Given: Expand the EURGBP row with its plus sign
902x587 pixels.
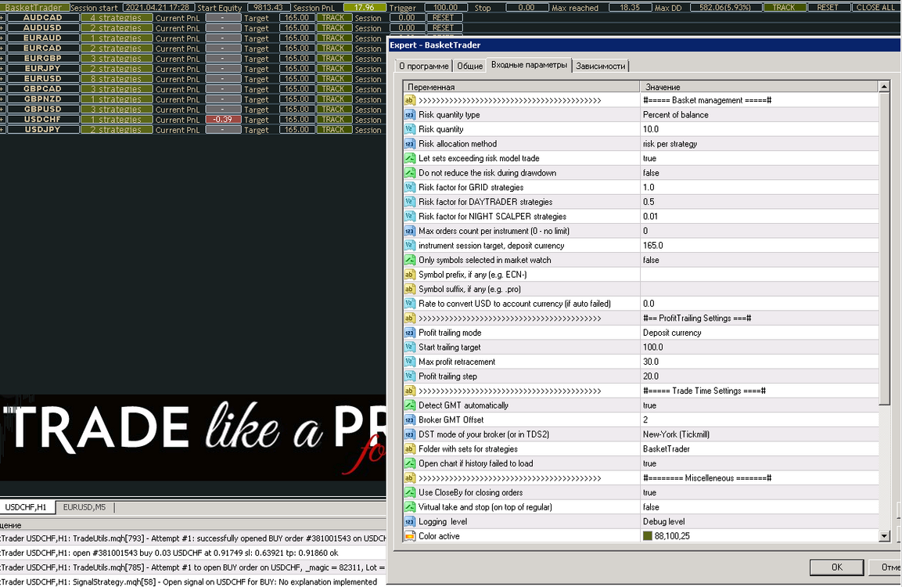Looking at the screenshot, I should [x=2, y=58].
